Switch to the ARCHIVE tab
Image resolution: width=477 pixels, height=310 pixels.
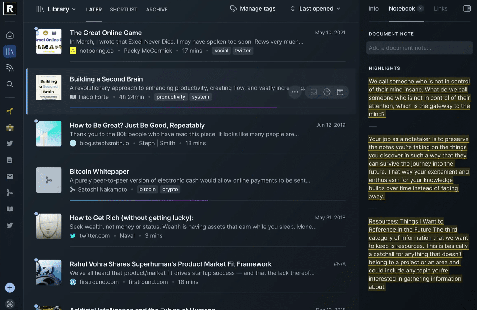click(157, 10)
